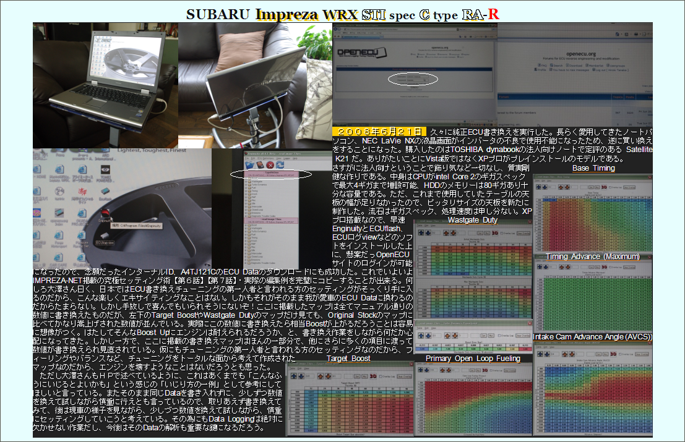This screenshot has height=442, width=685.
Task: Open the File menu in Enginuity
Action: 248,158
